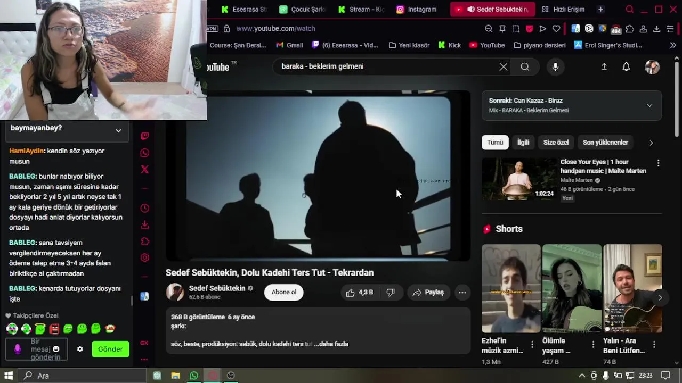Switch to the Çocuk Şarkı tab

pos(303,9)
